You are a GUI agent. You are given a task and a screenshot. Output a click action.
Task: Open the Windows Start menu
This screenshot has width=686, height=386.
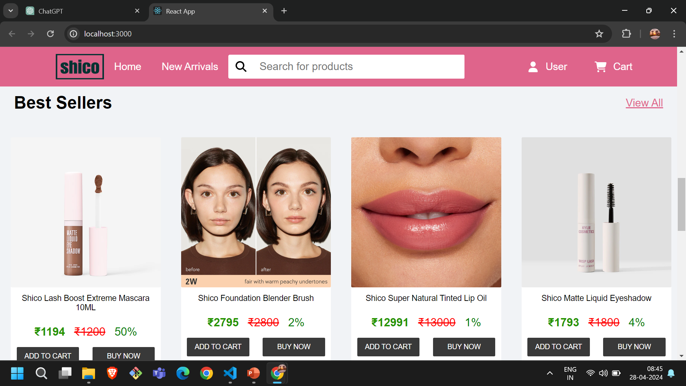[17, 373]
